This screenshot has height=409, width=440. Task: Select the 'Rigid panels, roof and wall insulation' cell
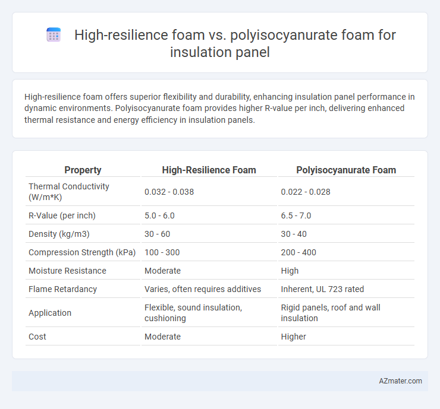coord(331,313)
